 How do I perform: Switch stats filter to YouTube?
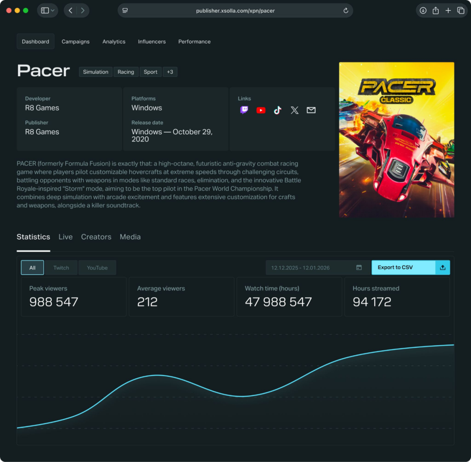97,268
